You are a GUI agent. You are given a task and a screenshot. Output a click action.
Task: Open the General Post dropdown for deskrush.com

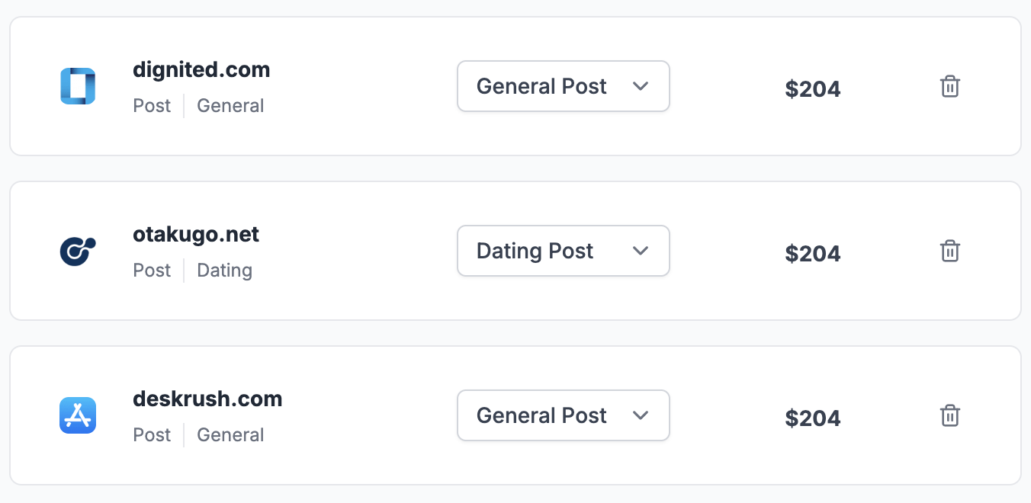(x=564, y=415)
